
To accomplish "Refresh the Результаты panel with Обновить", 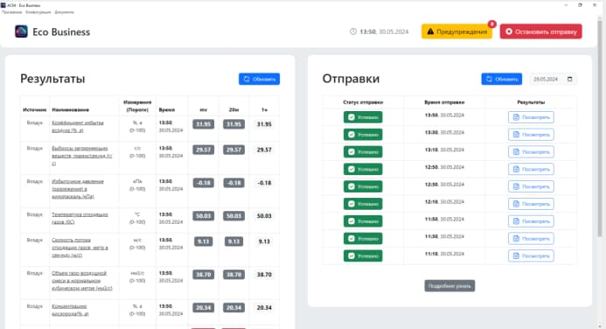I will coord(259,79).
